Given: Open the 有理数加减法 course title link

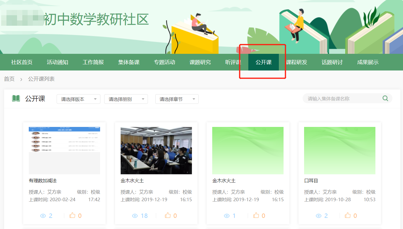Looking at the screenshot, I should [43, 181].
